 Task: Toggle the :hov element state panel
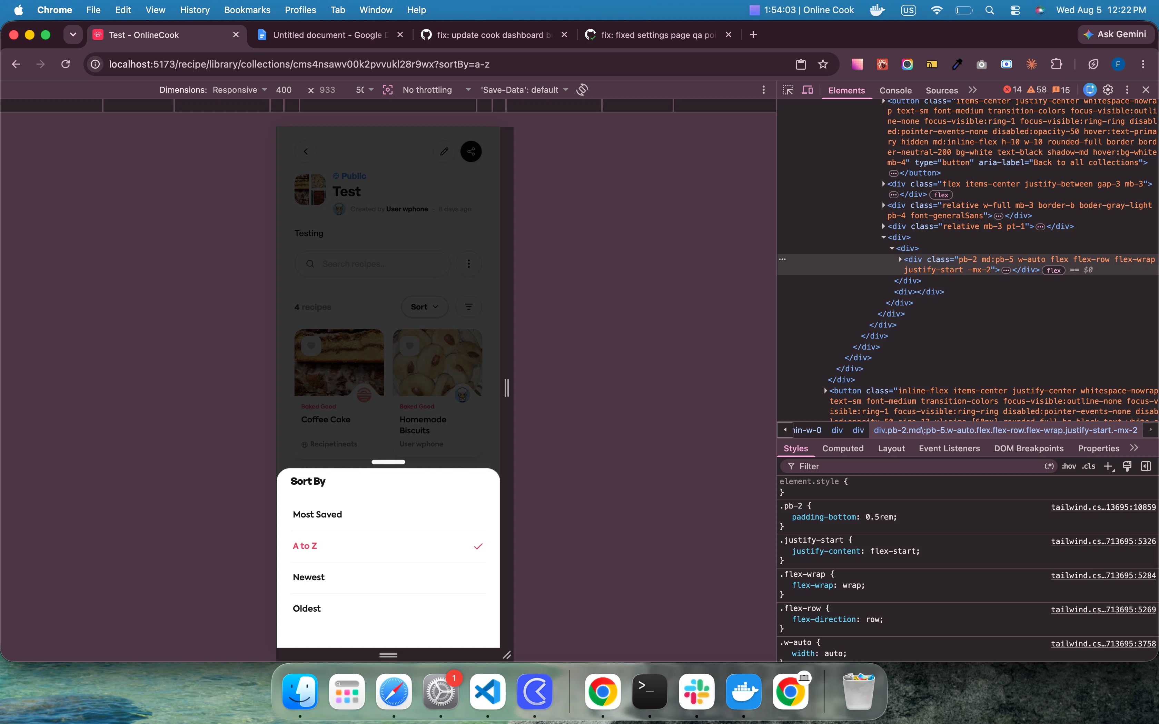tap(1069, 466)
